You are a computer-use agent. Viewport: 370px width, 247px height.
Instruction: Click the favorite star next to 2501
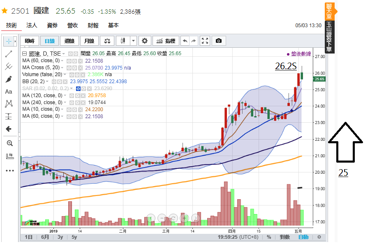click(5, 11)
